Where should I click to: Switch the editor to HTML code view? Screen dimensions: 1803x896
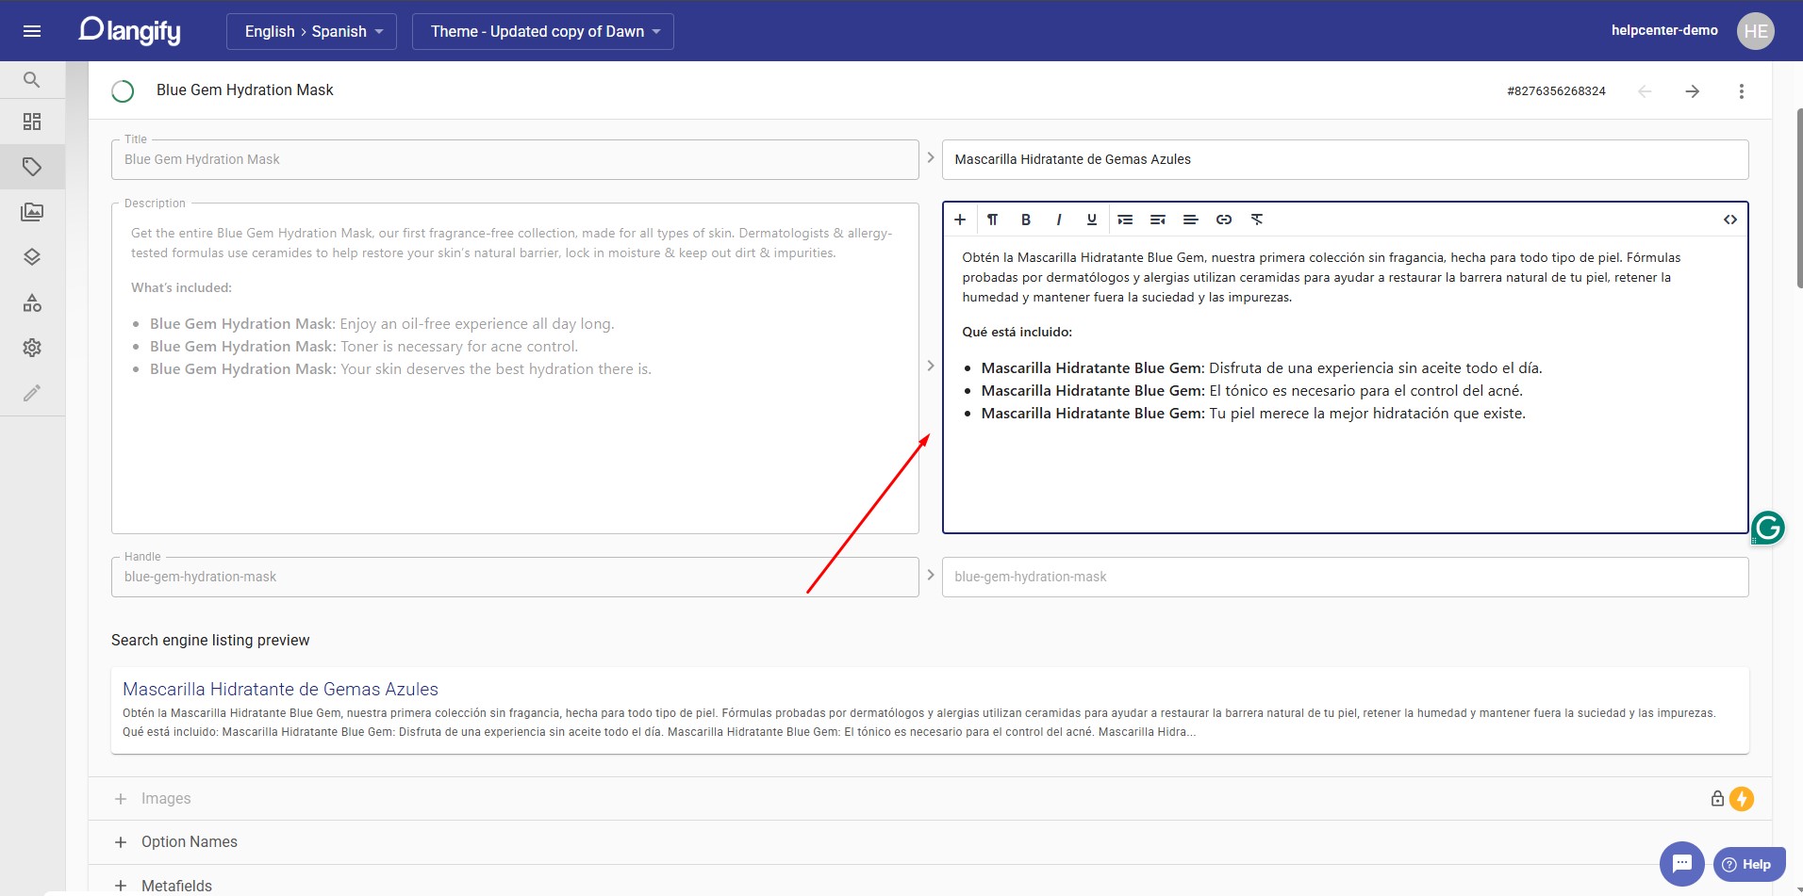pos(1731,219)
